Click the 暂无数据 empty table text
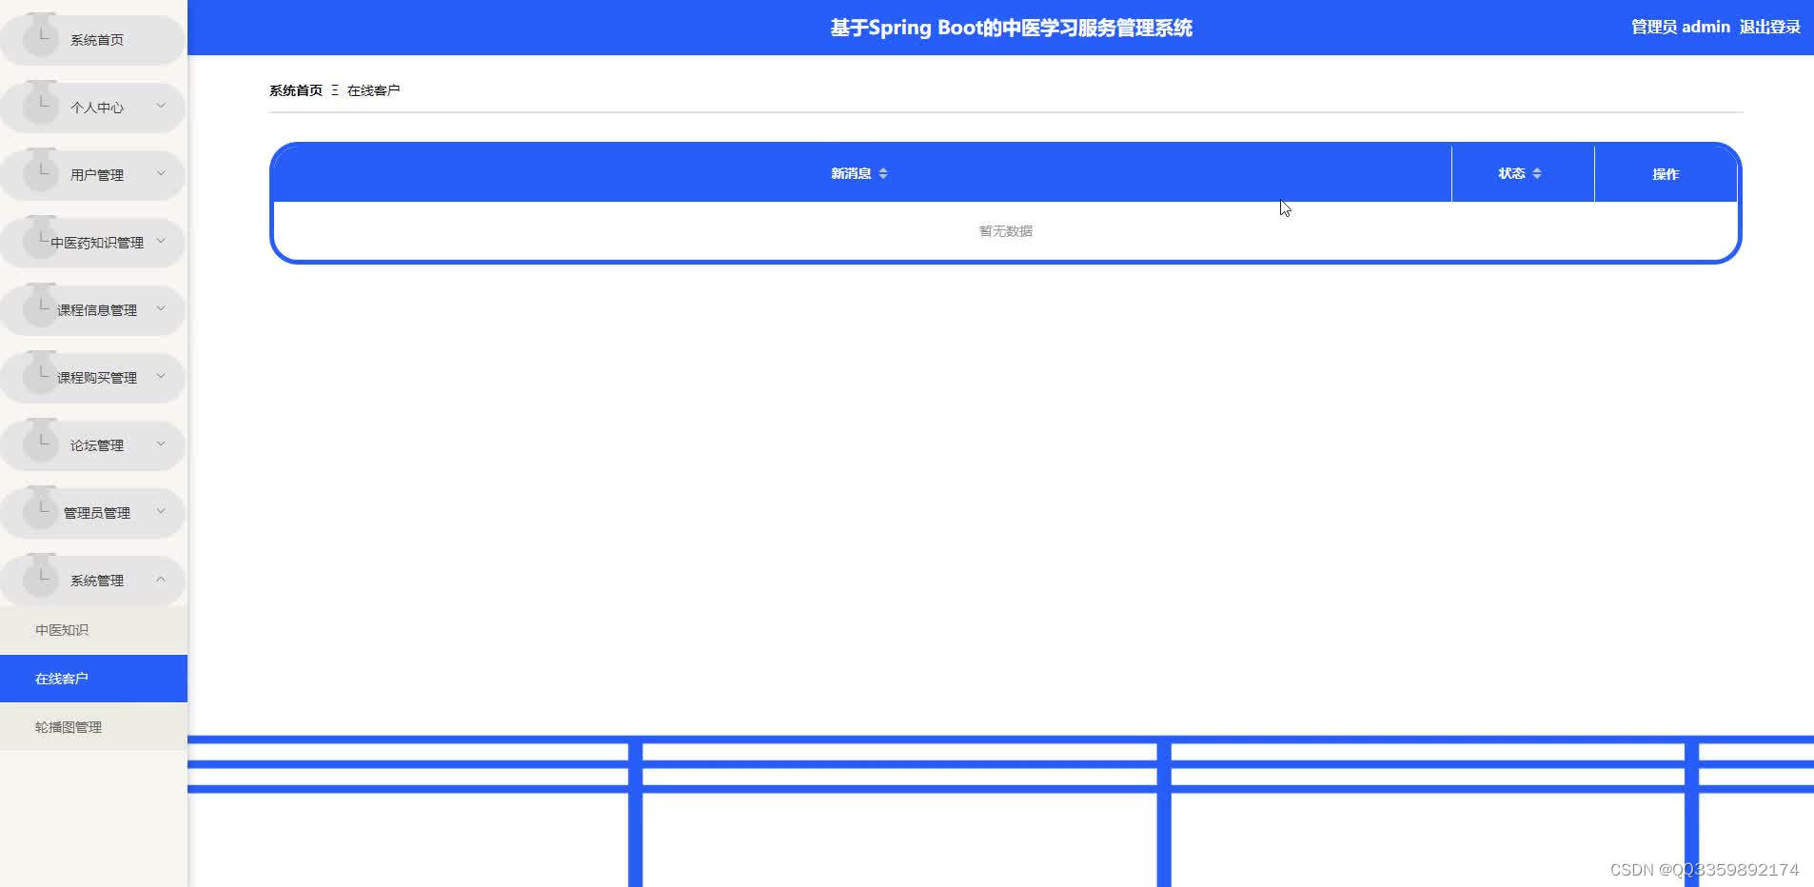This screenshot has height=887, width=1814. [1006, 231]
